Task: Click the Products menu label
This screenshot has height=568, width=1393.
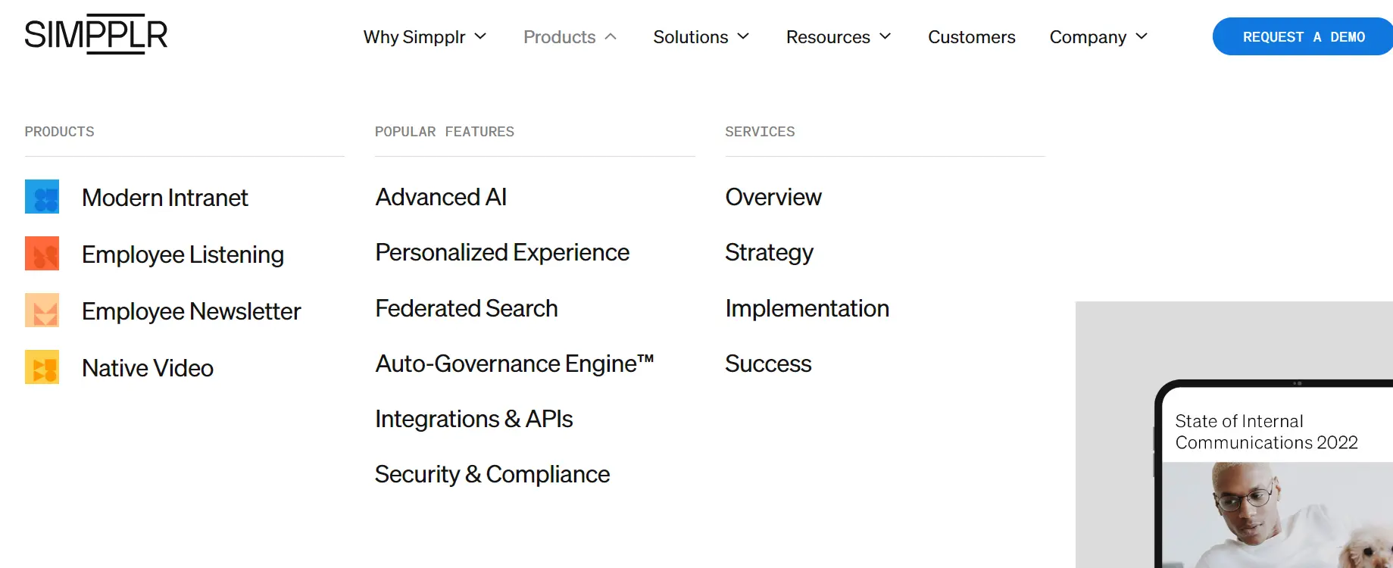Action: coord(560,37)
